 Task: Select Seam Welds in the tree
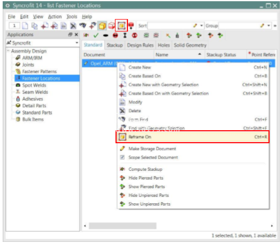(x=35, y=92)
